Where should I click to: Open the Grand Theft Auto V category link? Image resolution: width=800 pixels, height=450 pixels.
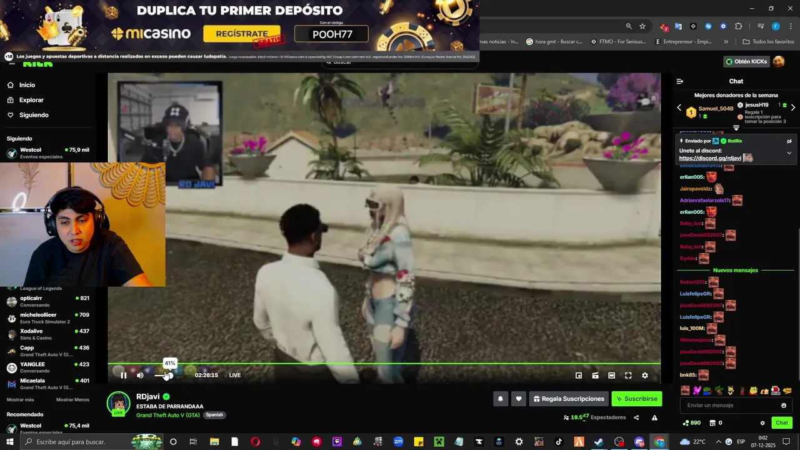tap(168, 415)
